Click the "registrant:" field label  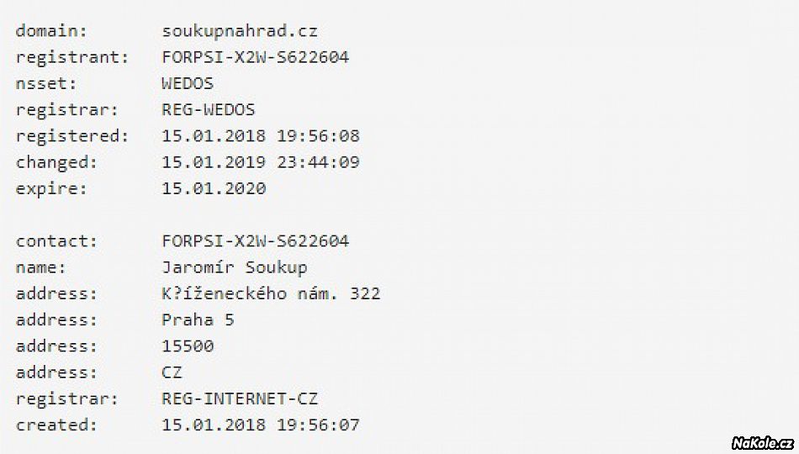(x=72, y=57)
